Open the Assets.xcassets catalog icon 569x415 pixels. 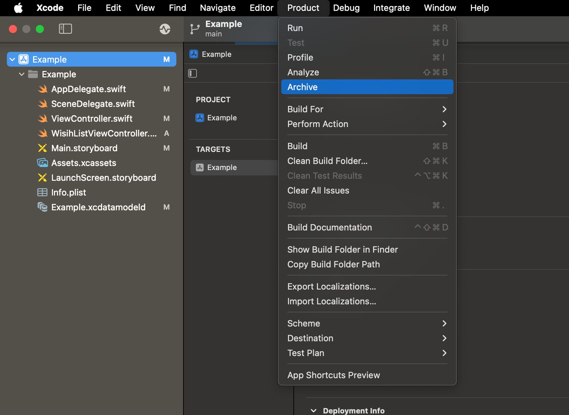(42, 163)
